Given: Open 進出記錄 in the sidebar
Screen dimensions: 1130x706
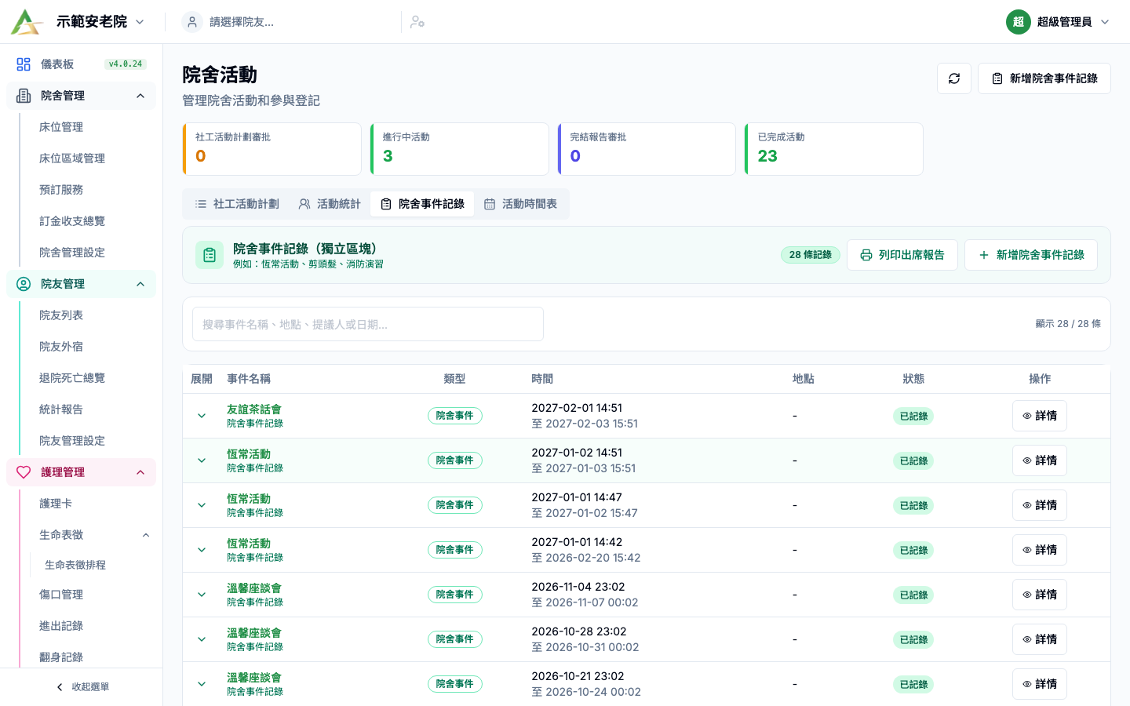Looking at the screenshot, I should [x=61, y=626].
